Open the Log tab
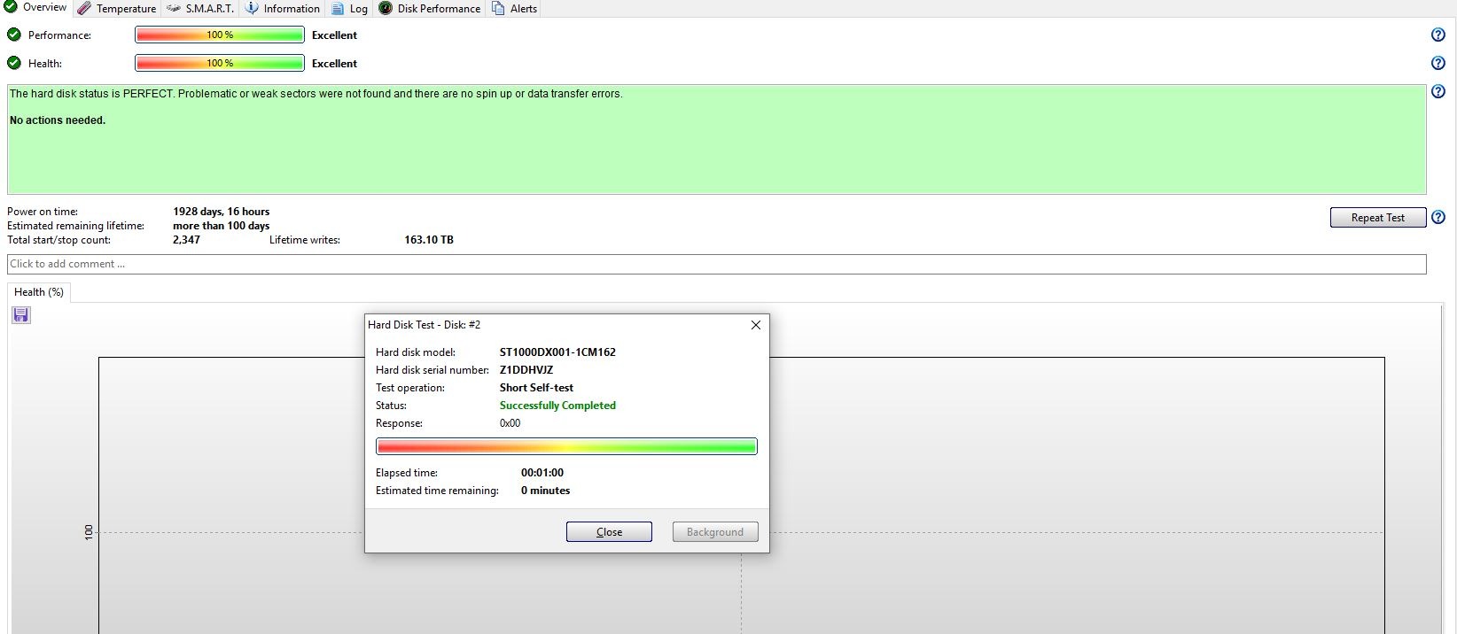The width and height of the screenshot is (1457, 634). click(350, 9)
